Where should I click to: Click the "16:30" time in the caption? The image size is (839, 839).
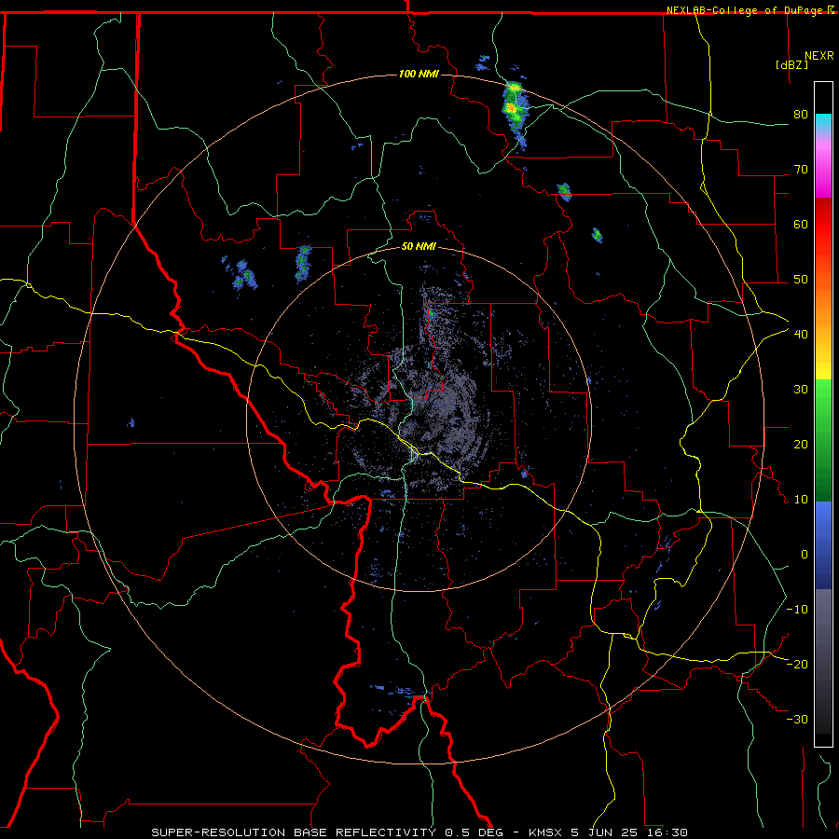coord(669,832)
